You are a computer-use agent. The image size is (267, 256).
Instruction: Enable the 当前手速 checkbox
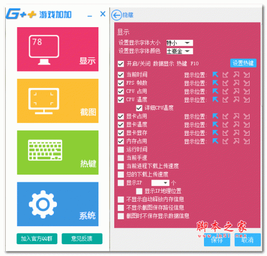tap(121, 158)
